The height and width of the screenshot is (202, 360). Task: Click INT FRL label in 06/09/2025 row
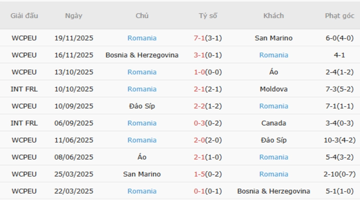click(24, 123)
